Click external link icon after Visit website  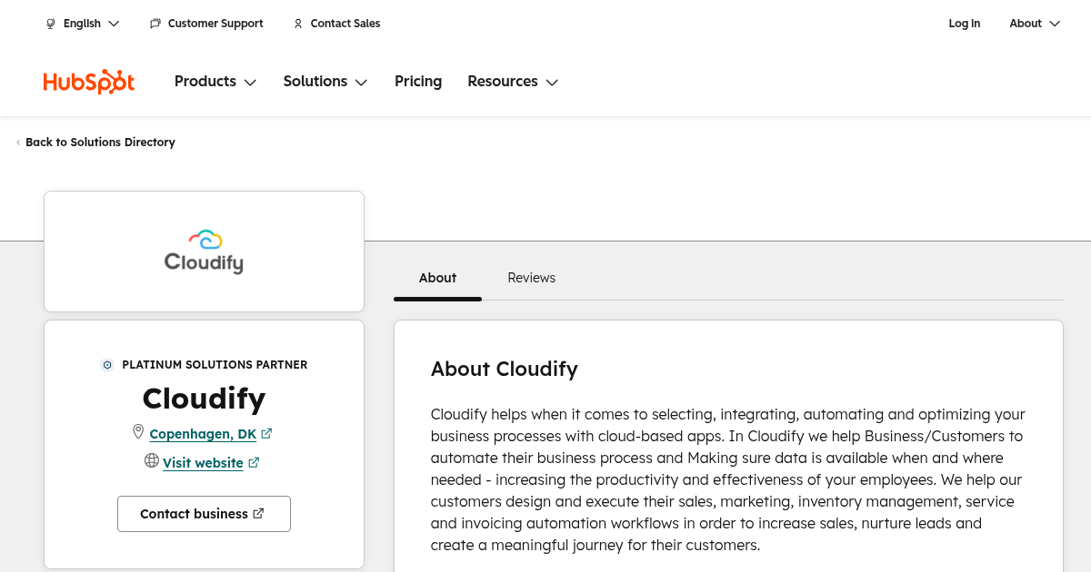pyautogui.click(x=254, y=463)
